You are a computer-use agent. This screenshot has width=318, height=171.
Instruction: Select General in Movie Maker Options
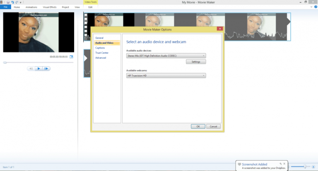(x=99, y=38)
